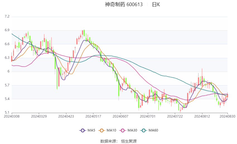Click the 20240308 date axis label

(12, 116)
